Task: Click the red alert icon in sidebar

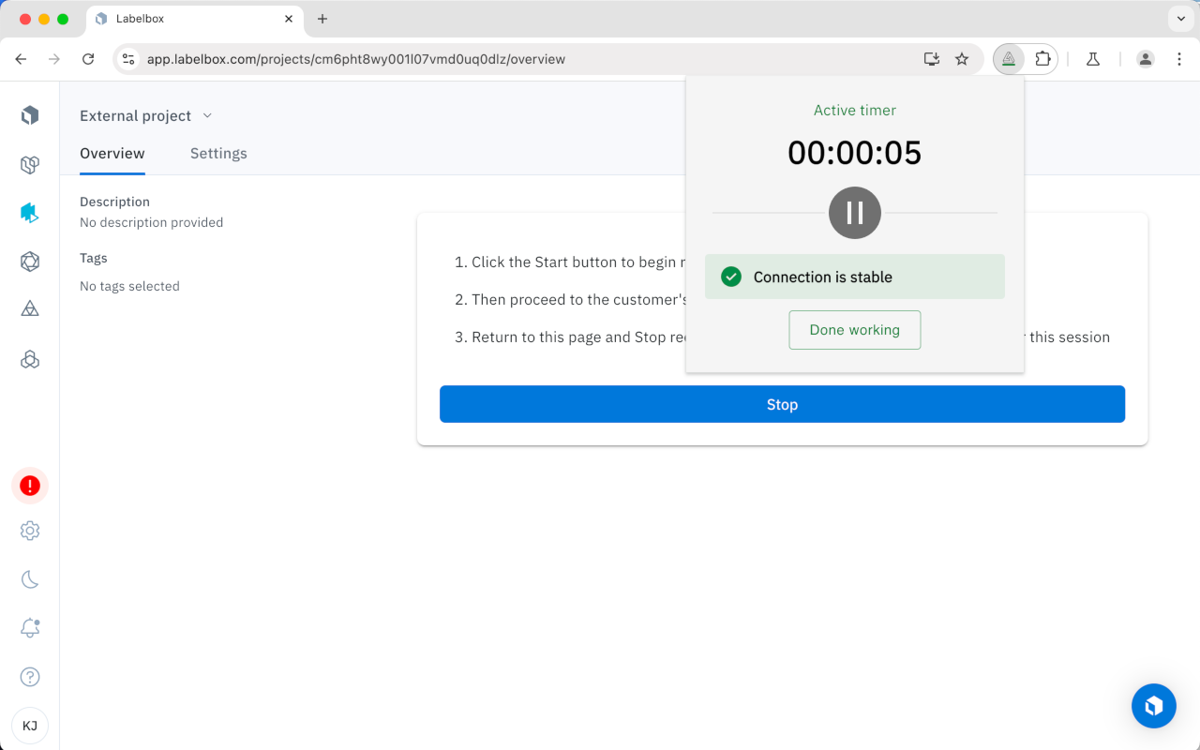Action: click(x=29, y=486)
